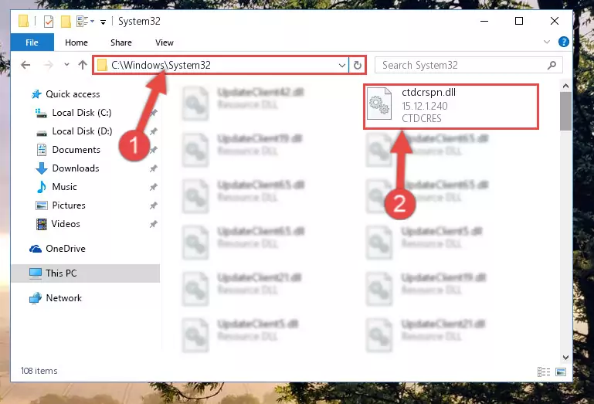Screen dimensions: 594x404
Task: Switch to details view in status bar
Action: pyautogui.click(x=544, y=372)
